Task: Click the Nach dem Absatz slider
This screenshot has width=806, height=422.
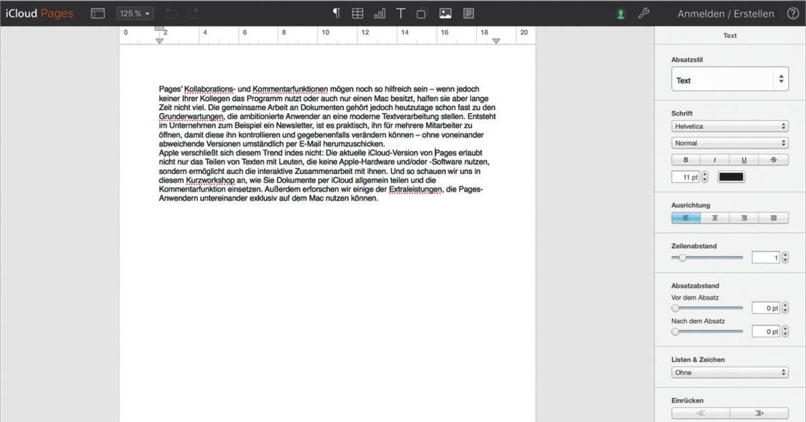Action: coord(707,331)
